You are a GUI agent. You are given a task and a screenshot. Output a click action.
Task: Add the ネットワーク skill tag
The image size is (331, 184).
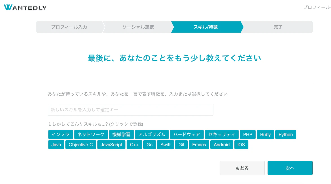click(x=91, y=134)
